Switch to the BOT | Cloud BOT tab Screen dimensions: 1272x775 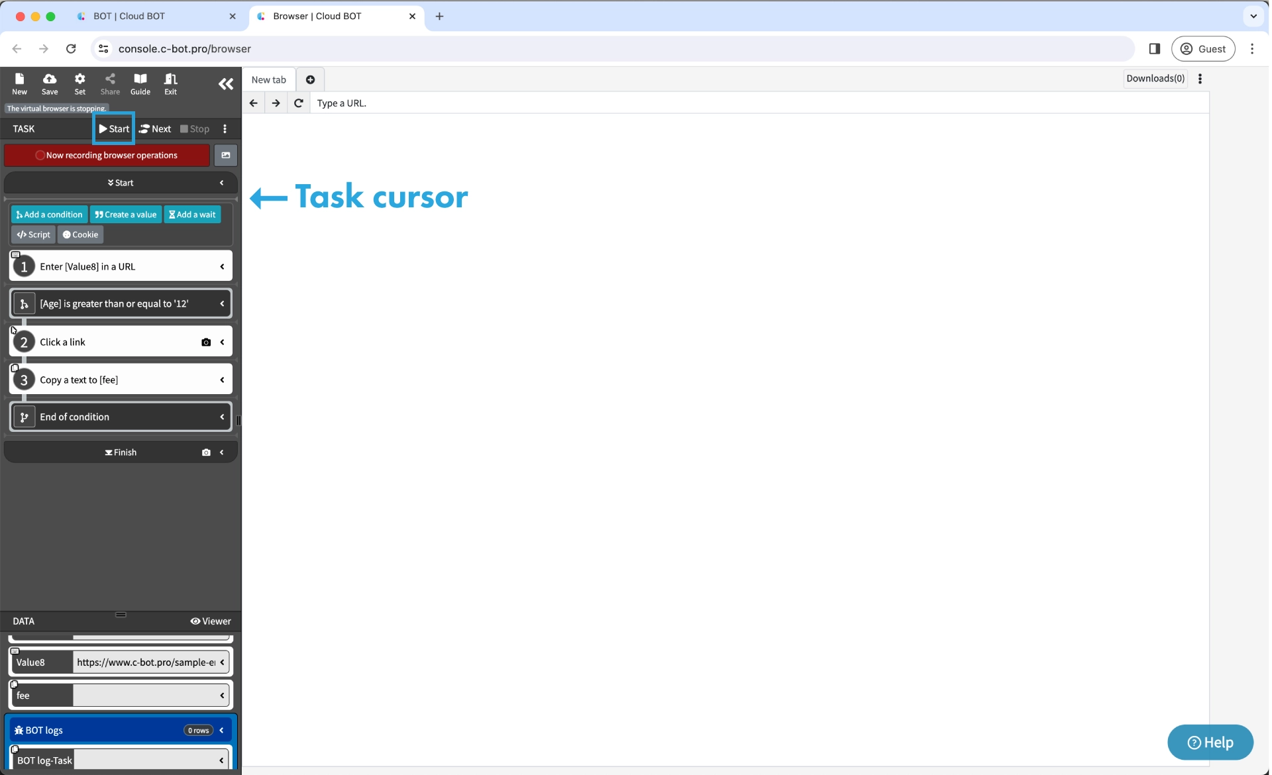[129, 16]
